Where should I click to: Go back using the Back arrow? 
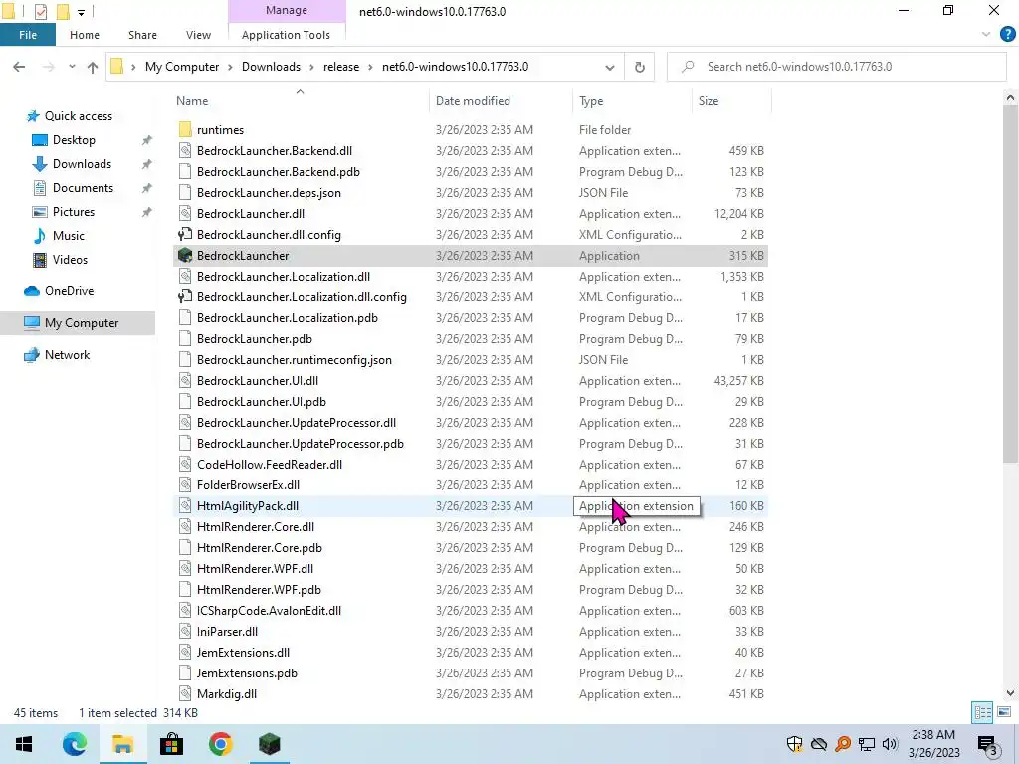pyautogui.click(x=19, y=67)
